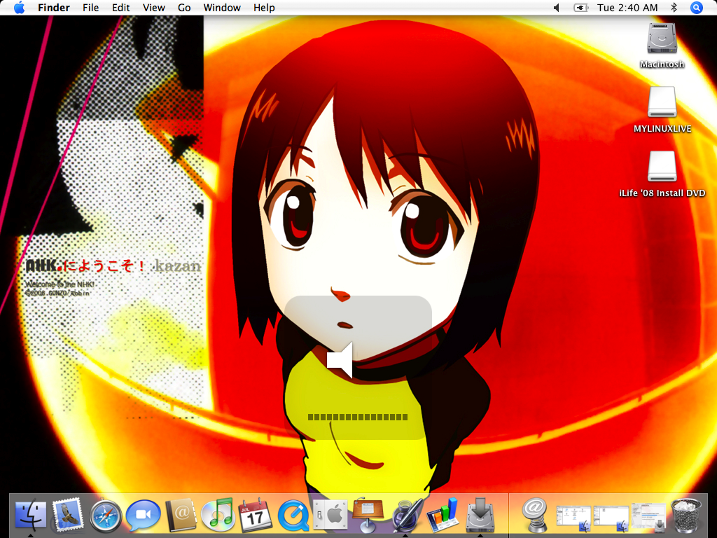Open System Preferences from the Dock

tap(330, 515)
